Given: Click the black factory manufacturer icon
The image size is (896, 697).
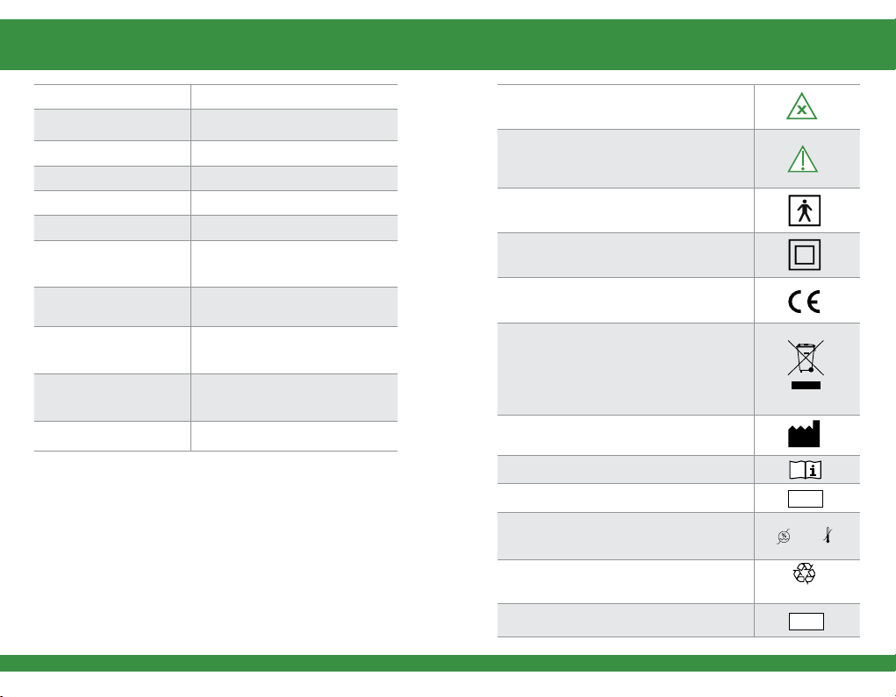Looking at the screenshot, I should (804, 434).
